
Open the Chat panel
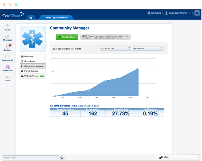(x=178, y=157)
